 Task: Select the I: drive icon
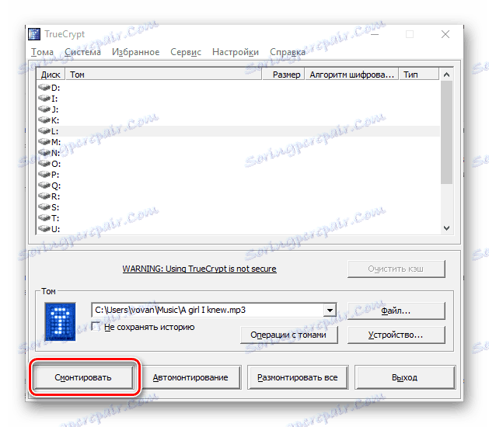(44, 99)
